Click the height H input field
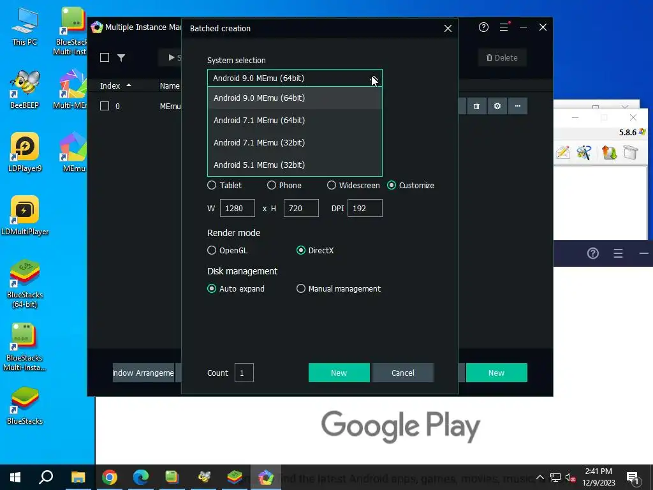The width and height of the screenshot is (653, 490). coord(301,208)
